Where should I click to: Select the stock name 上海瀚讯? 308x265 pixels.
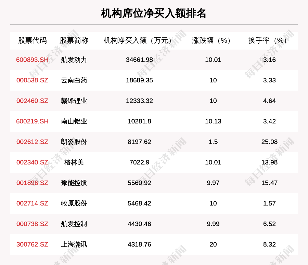pos(74,244)
